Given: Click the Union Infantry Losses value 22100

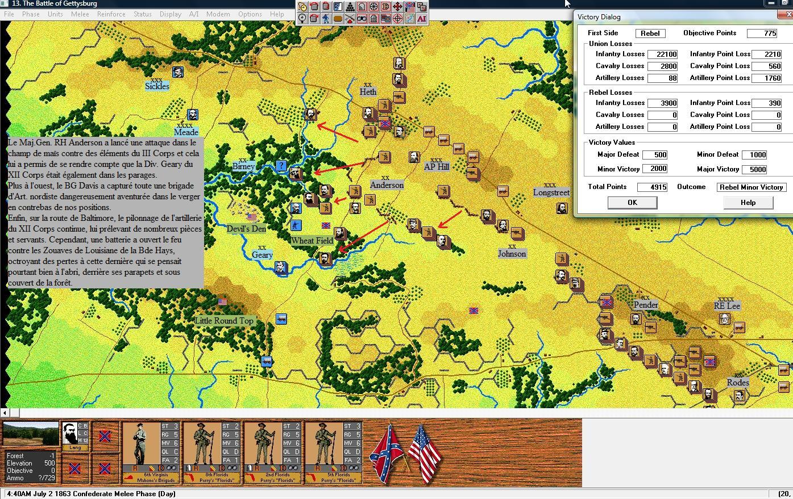Looking at the screenshot, I should click(662, 54).
